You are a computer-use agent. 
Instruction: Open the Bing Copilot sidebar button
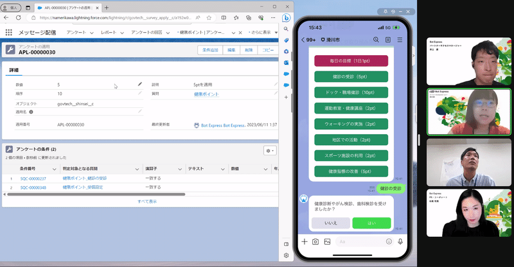286,18
